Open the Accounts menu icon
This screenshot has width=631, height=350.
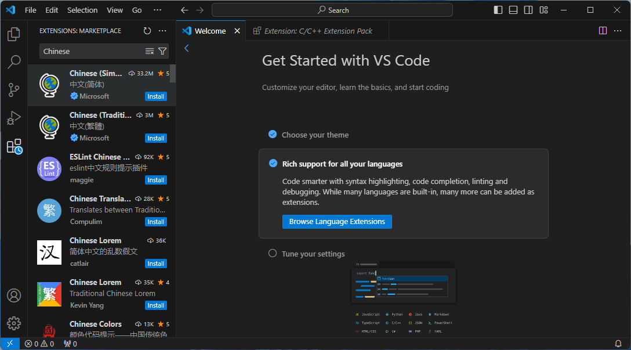tap(14, 295)
